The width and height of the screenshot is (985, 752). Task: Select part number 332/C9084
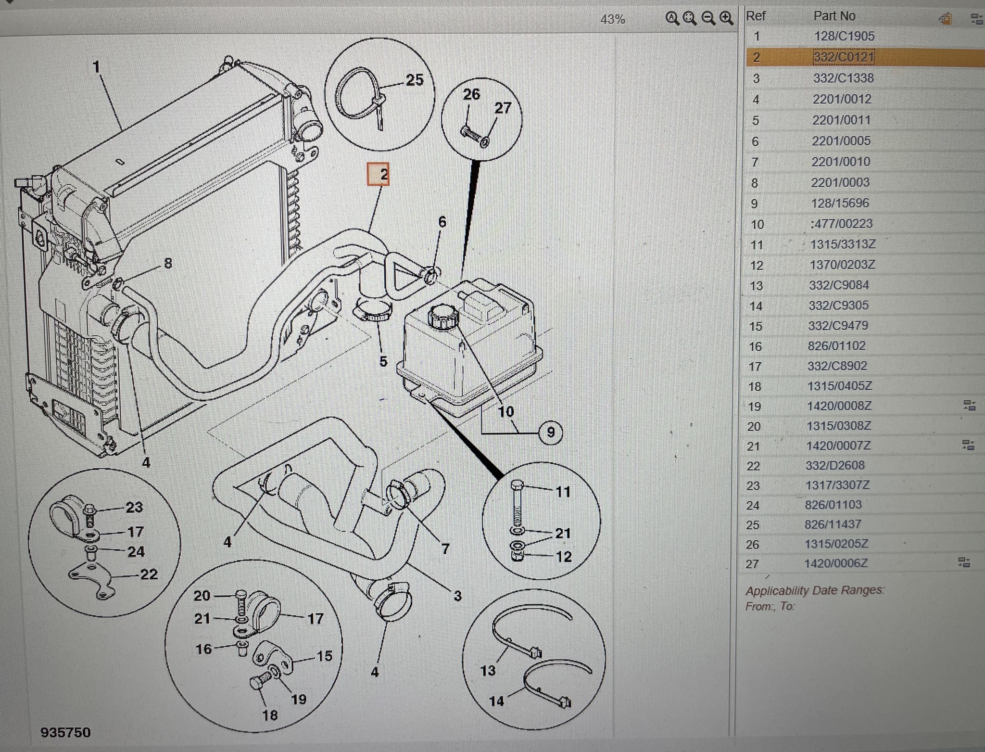coord(839,285)
